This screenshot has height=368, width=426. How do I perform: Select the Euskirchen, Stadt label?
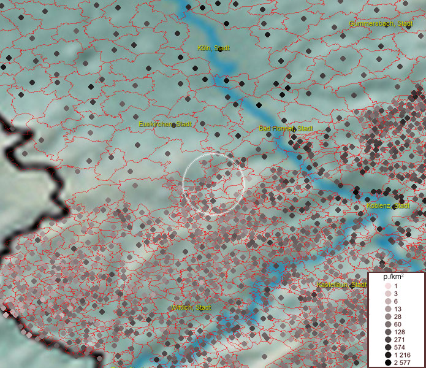coord(165,125)
